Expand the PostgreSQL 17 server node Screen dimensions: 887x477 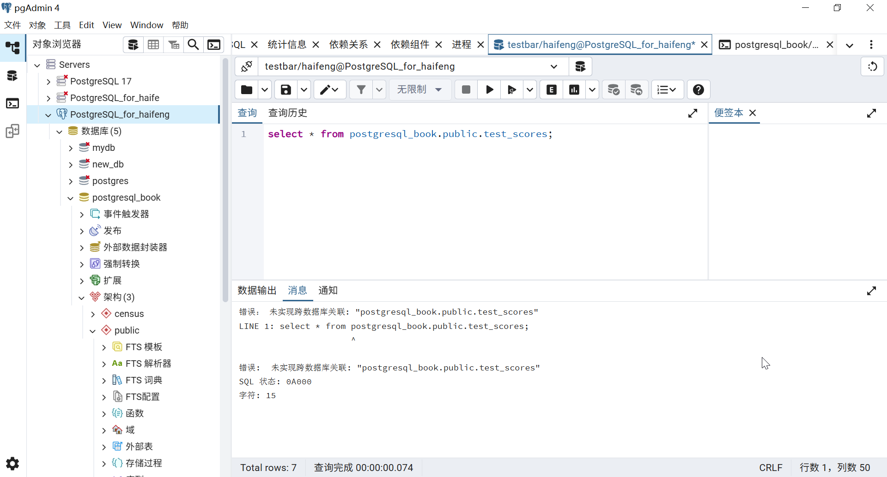coord(49,82)
